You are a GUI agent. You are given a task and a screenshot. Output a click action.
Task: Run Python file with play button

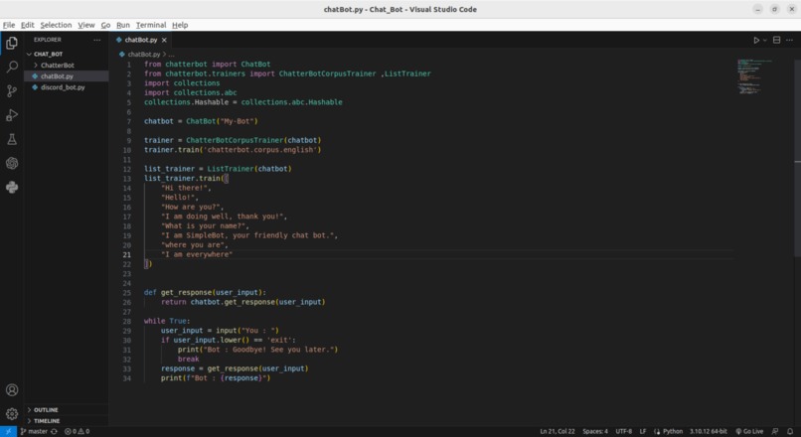pos(756,40)
